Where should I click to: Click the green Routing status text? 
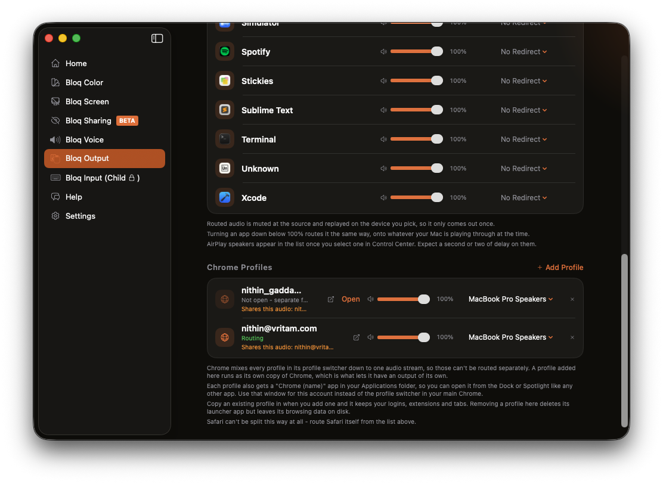[x=252, y=338]
